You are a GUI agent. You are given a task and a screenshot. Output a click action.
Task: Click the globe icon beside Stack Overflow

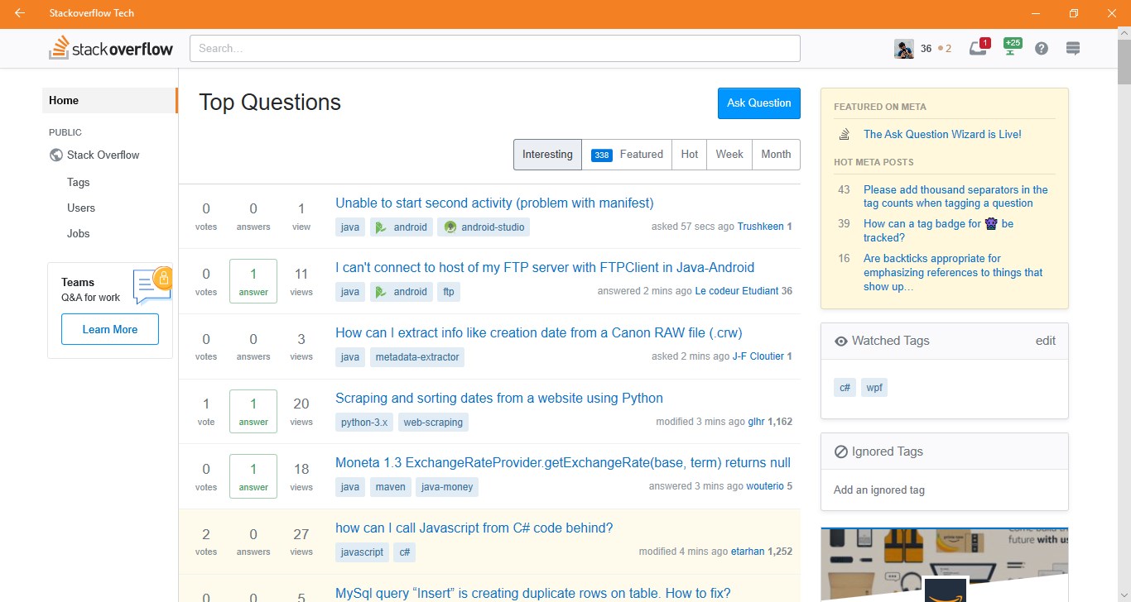pyautogui.click(x=56, y=155)
